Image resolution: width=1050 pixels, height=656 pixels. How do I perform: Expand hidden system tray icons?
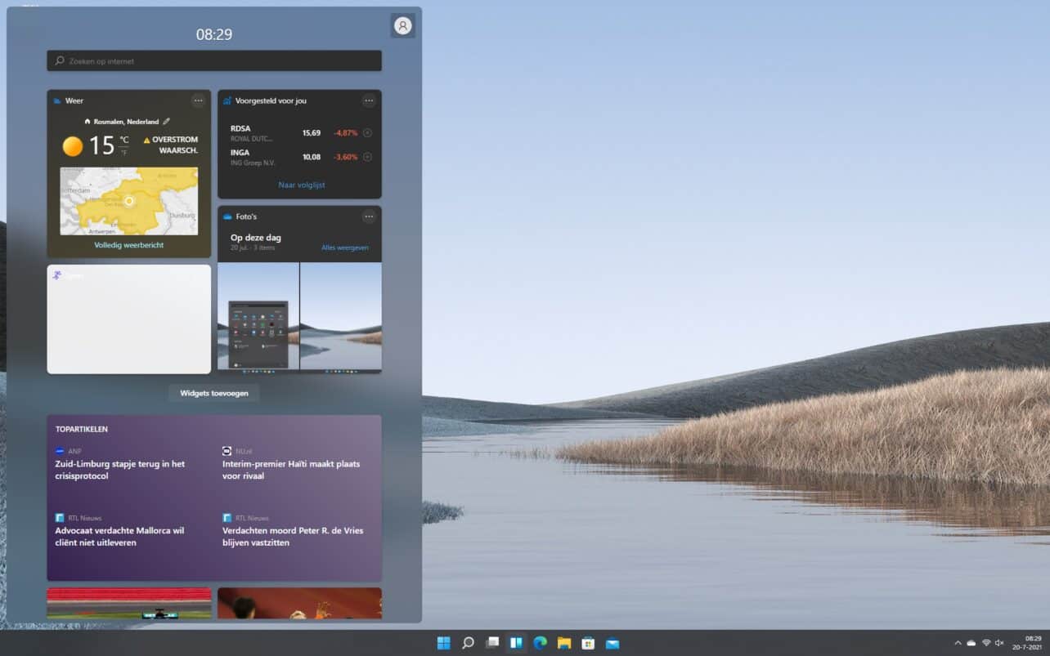click(x=958, y=643)
